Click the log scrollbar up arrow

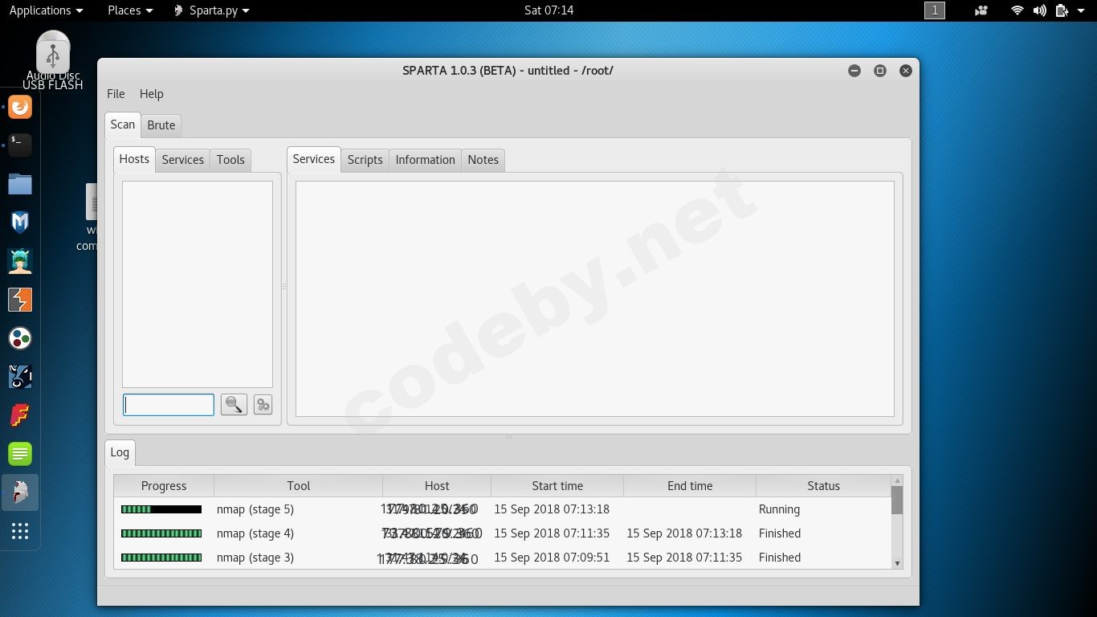897,480
